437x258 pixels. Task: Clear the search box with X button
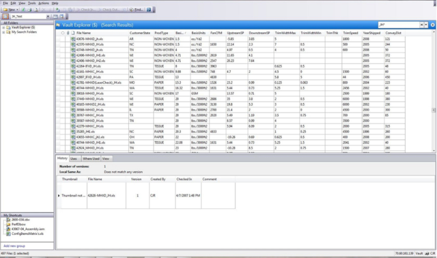(x=422, y=25)
